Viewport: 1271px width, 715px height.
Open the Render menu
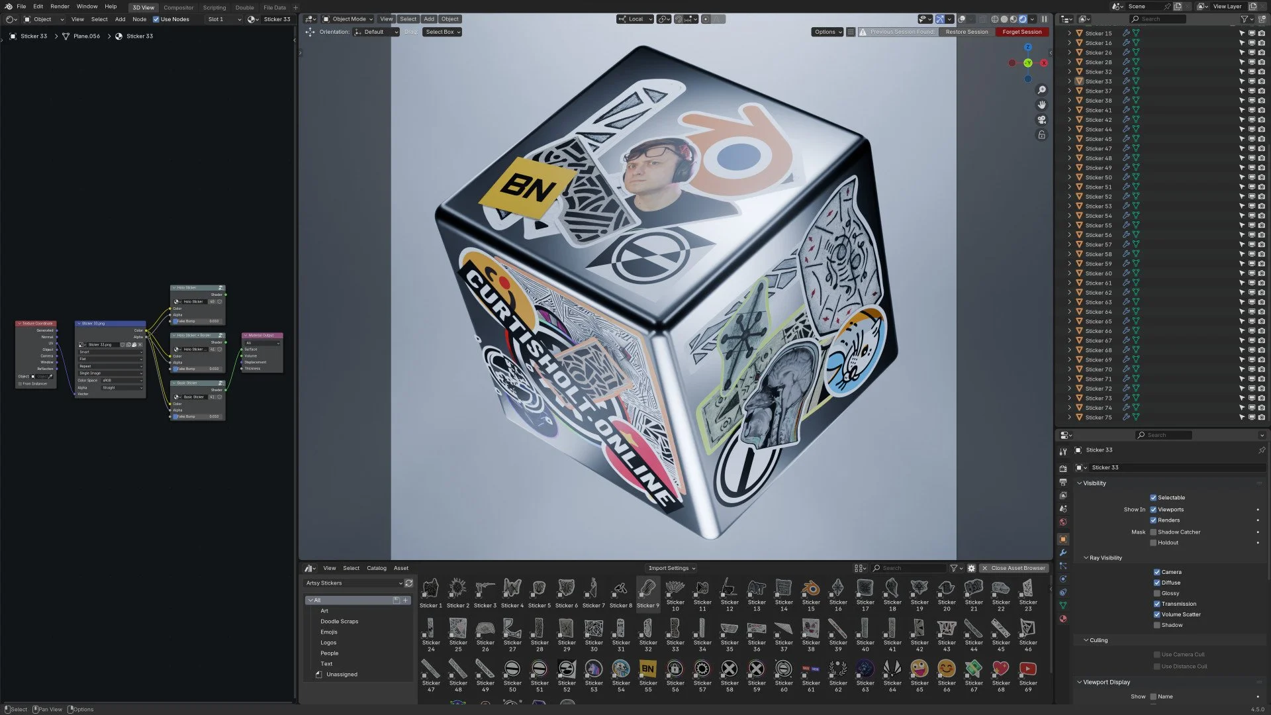[60, 7]
